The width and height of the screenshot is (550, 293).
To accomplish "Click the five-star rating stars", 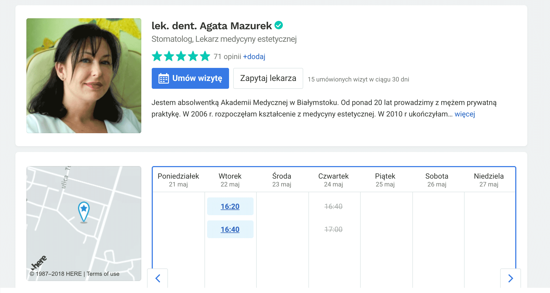I will [x=181, y=56].
